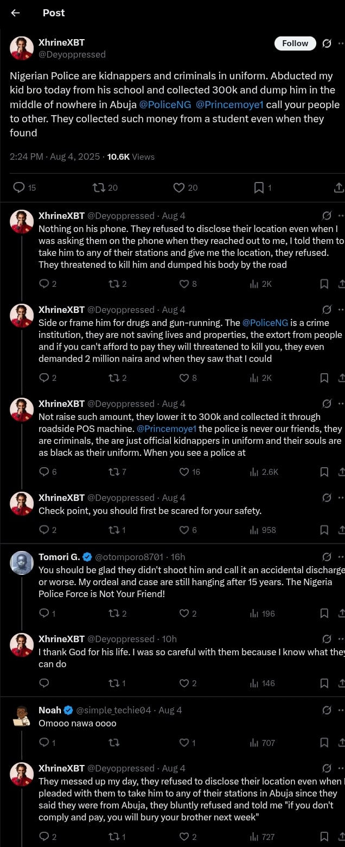This screenshot has width=345, height=847.
Task: Reply to Noah's 'Omooo nawa oooo' post
Action: 44,743
